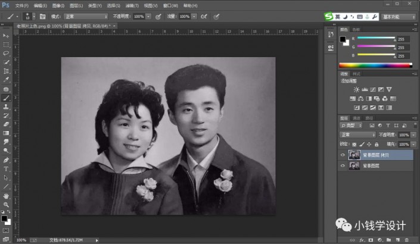Open the layer blend mode dropdown
420x244 pixels.
pos(357,135)
